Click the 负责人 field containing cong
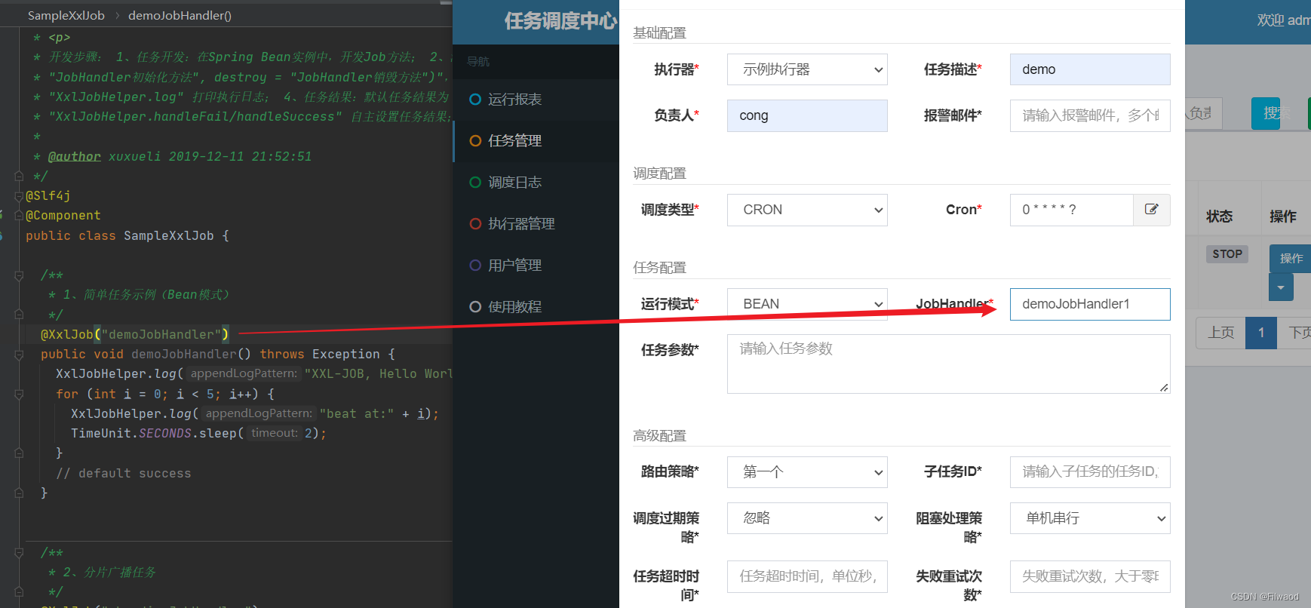This screenshot has height=608, width=1311. coord(807,115)
